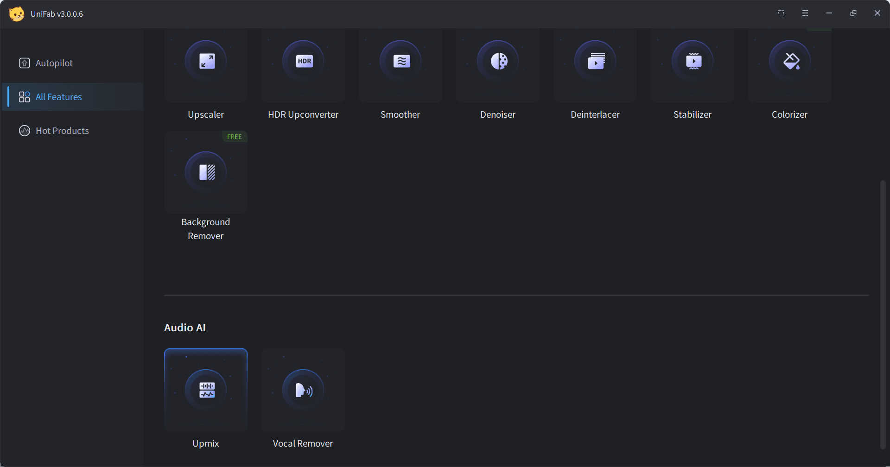The image size is (890, 467).
Task: Open the skin theme shirt icon
Action: [x=781, y=13]
